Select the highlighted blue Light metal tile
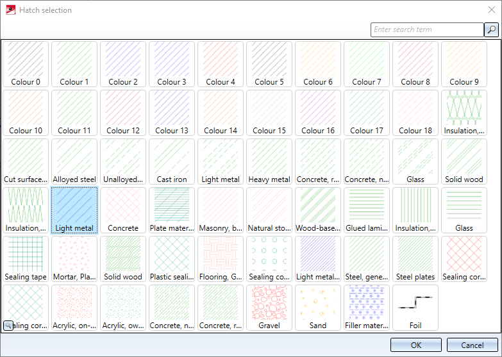Viewport: 502px width, 357px height. (x=74, y=210)
